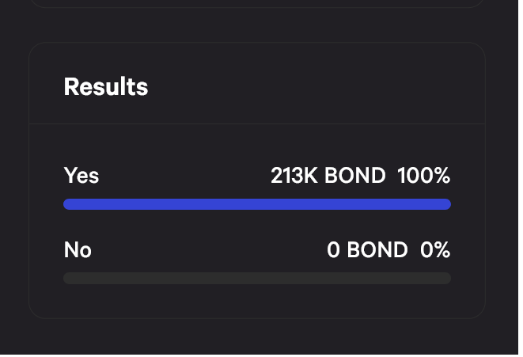Select the "No" vote option label

pyautogui.click(x=78, y=250)
